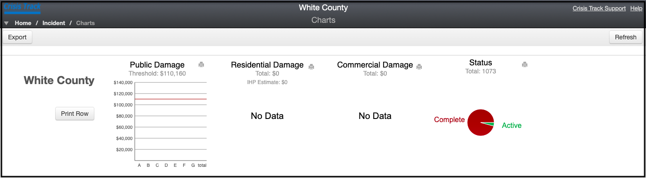Click the Print Row button

pos(75,114)
